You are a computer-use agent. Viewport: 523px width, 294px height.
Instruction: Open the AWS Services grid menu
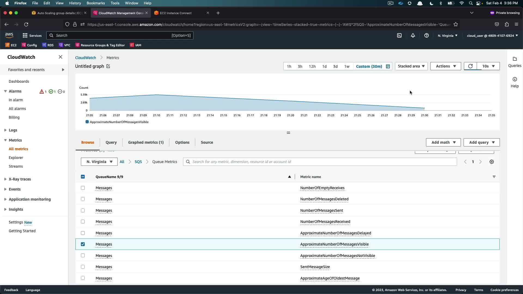click(25, 35)
